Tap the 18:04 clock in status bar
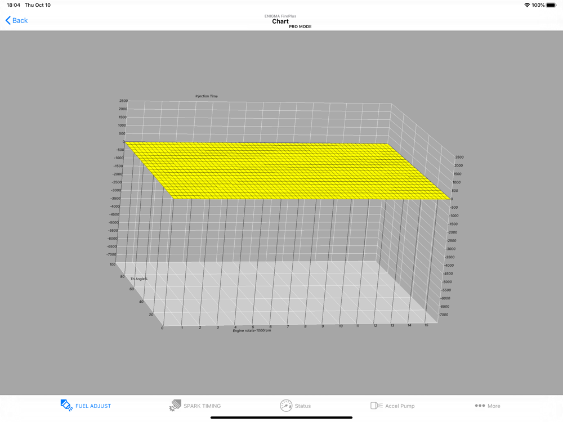This screenshot has width=563, height=422. [14, 5]
